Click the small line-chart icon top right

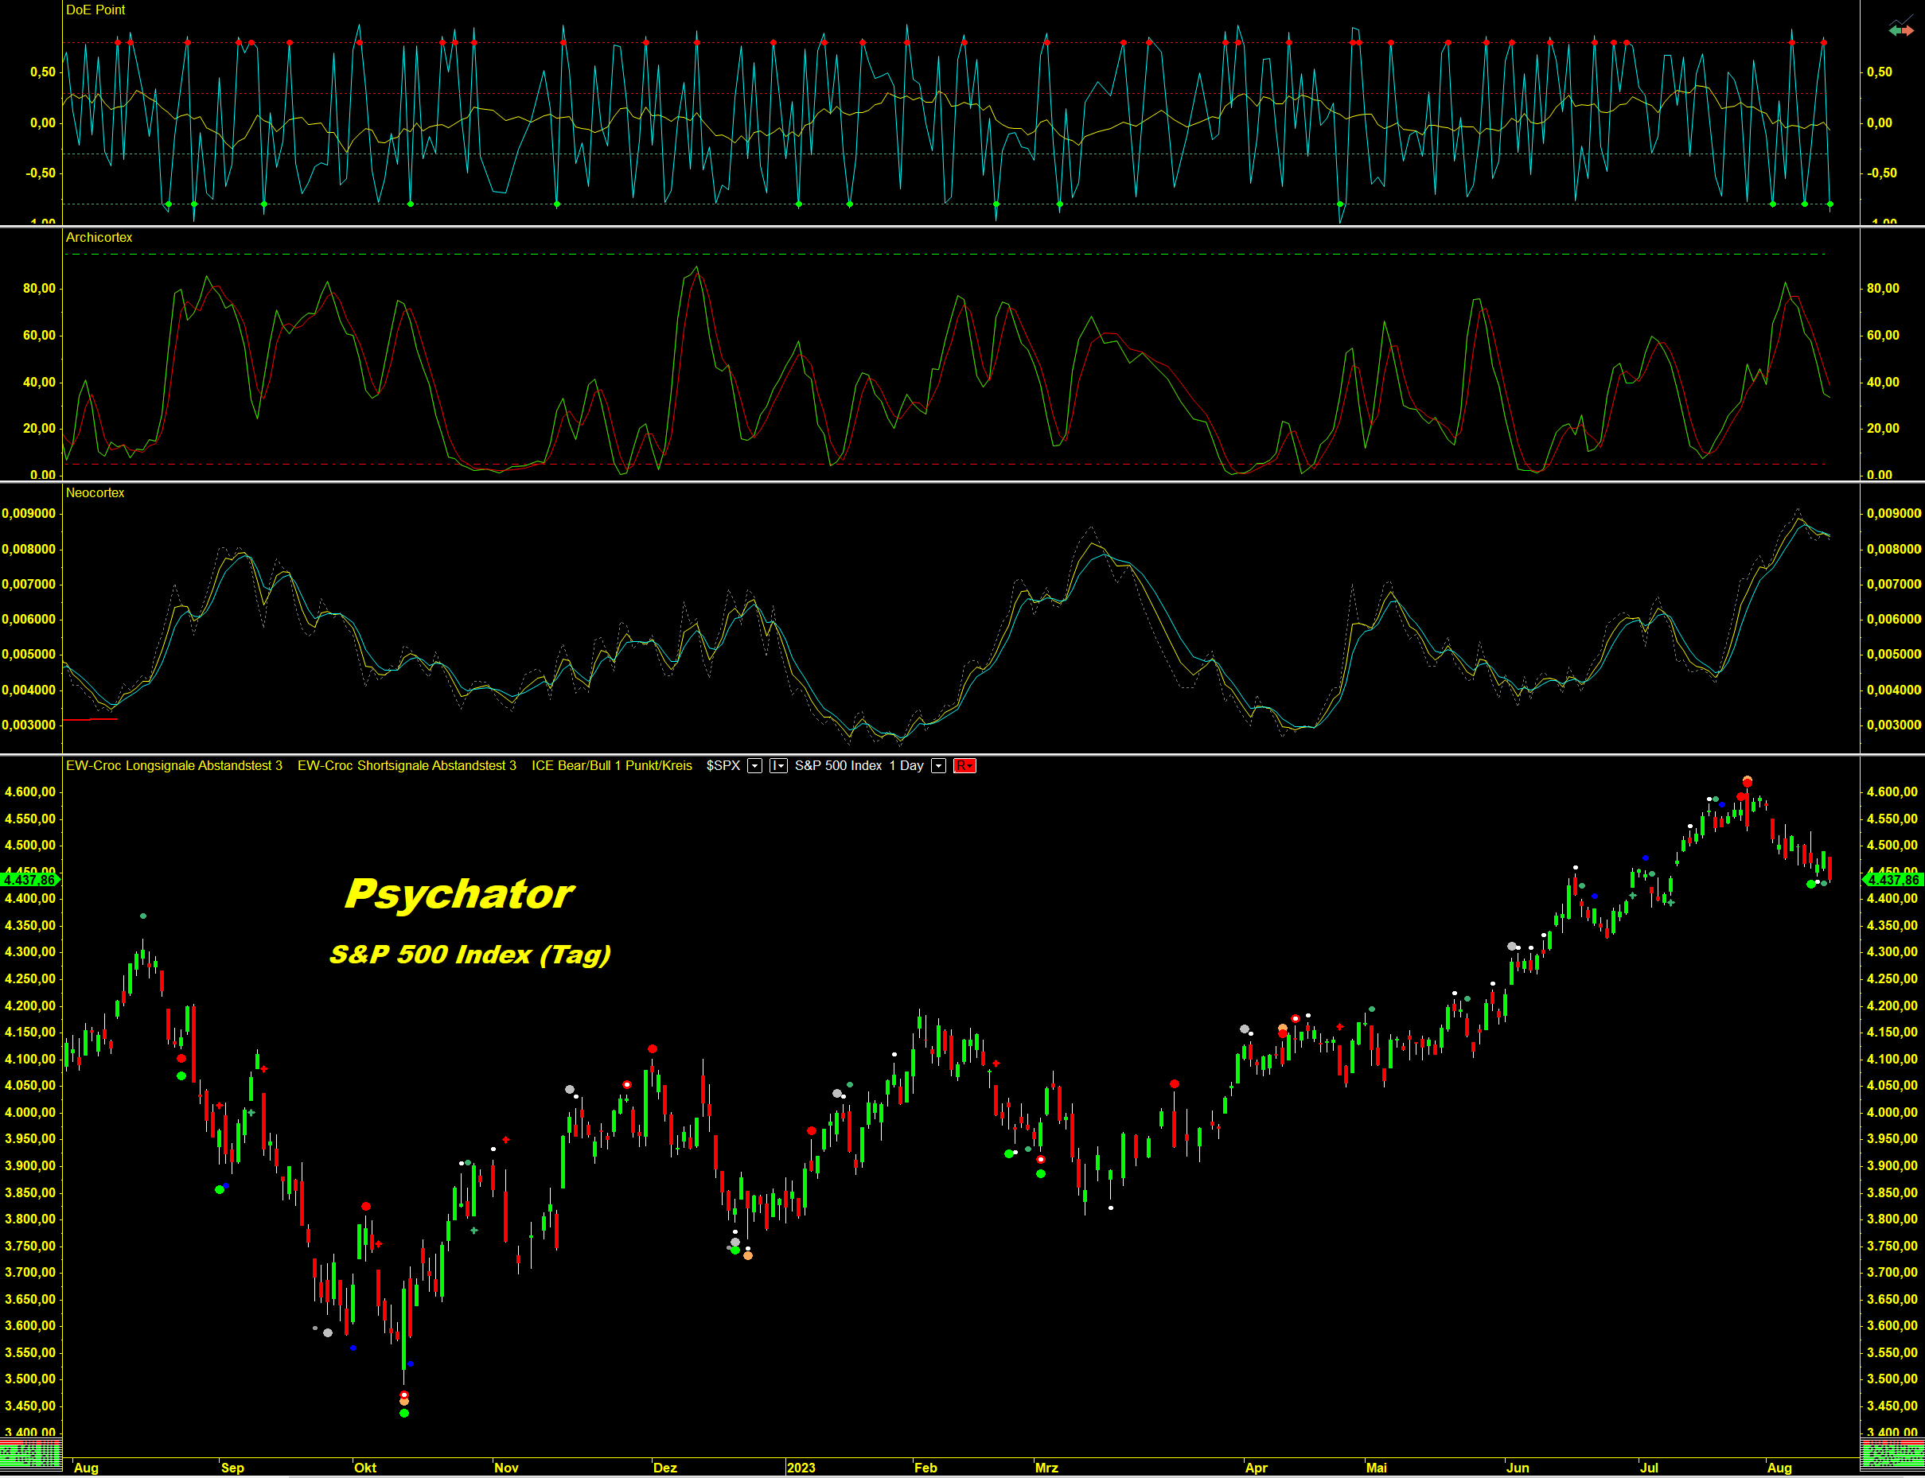tap(1902, 19)
